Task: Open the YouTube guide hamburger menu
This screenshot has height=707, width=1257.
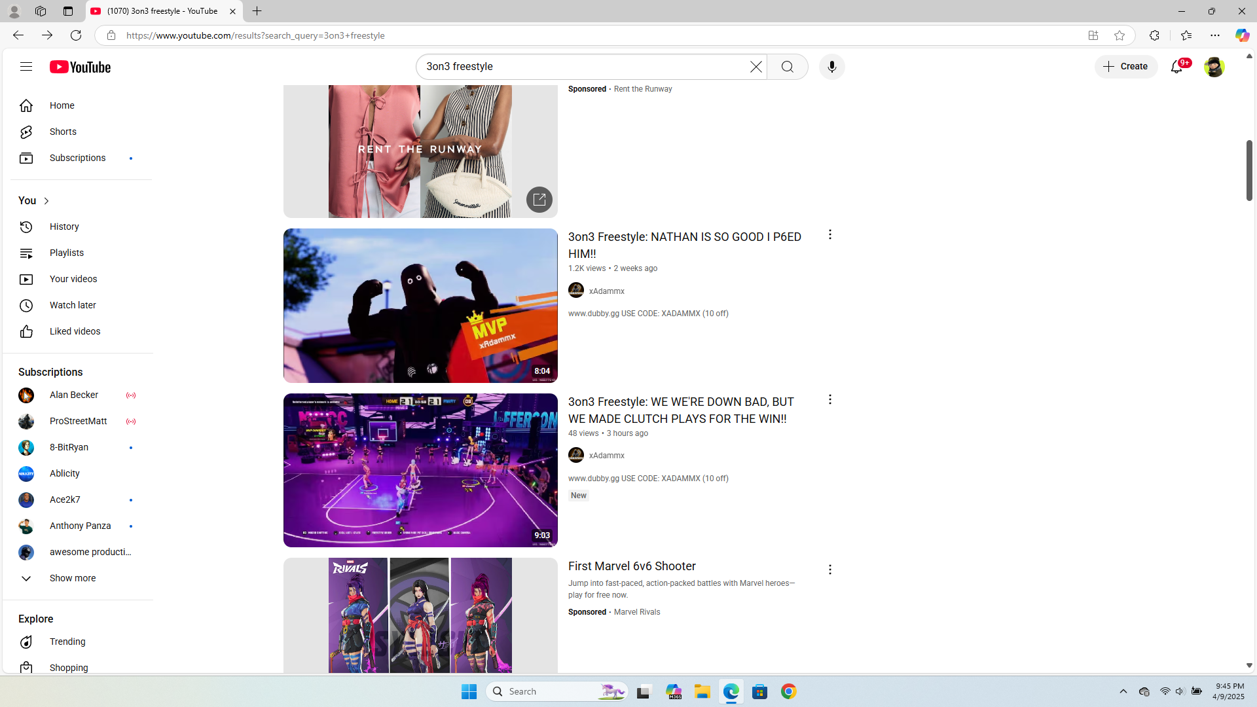Action: 26,67
